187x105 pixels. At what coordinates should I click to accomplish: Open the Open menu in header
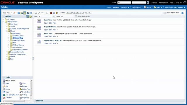(x=158, y=7)
